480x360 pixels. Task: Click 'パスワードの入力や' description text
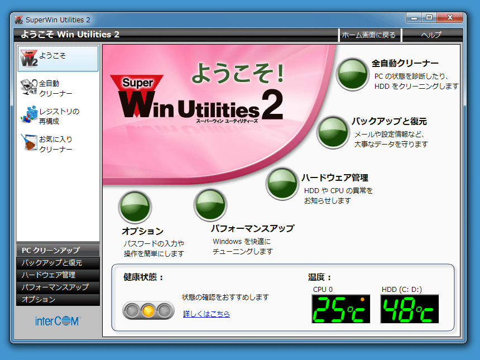pyautogui.click(x=154, y=244)
